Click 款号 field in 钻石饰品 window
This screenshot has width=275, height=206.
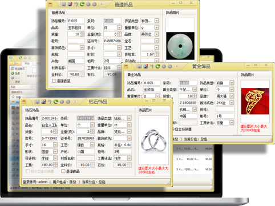click(x=50, y=138)
